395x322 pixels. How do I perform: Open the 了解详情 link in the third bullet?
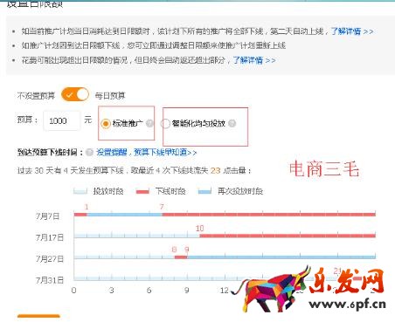click(254, 60)
